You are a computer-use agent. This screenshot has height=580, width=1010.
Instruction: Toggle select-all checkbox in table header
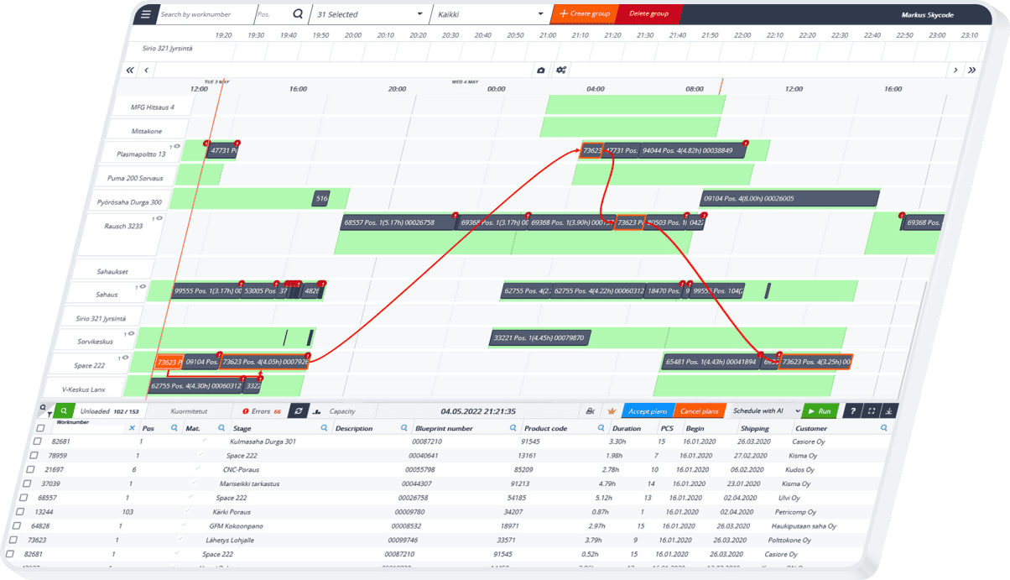41,428
